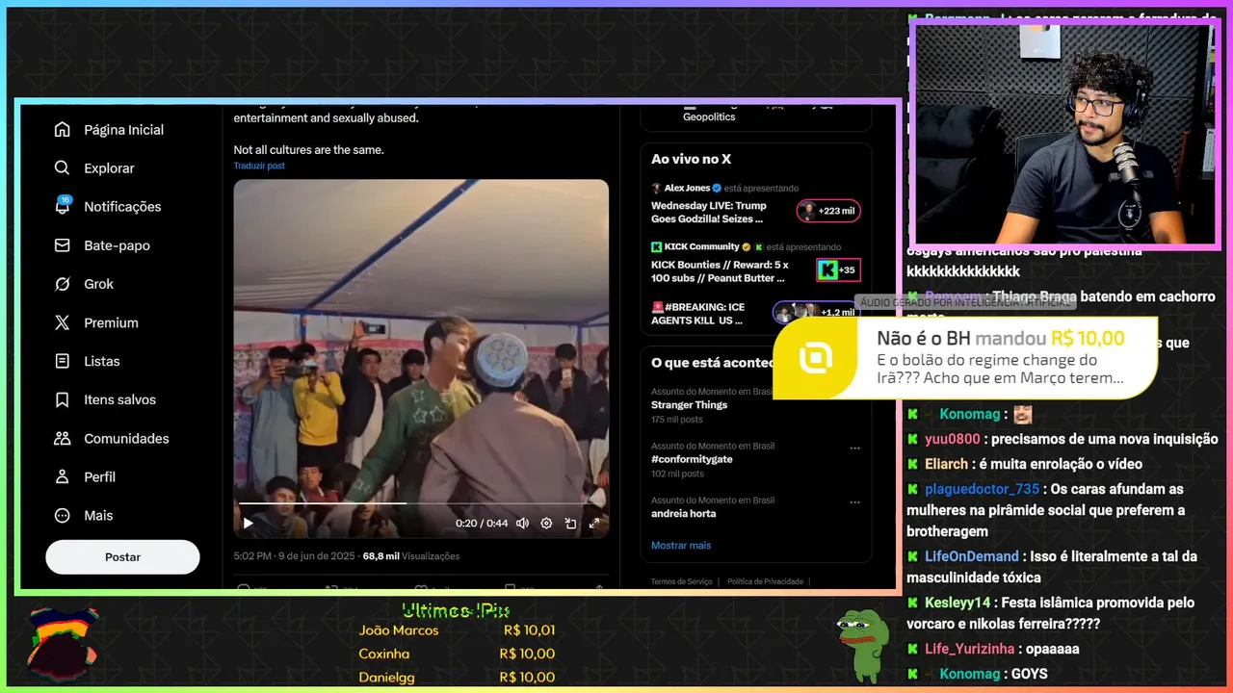Open Página Inicial home icon in sidebar
The width and height of the screenshot is (1233, 693).
[x=63, y=130]
